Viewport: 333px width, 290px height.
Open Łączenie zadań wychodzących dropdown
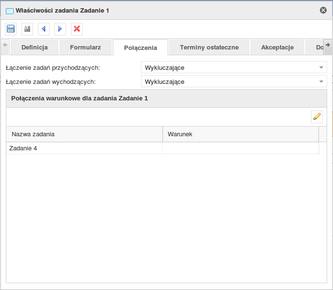pyautogui.click(x=233, y=81)
